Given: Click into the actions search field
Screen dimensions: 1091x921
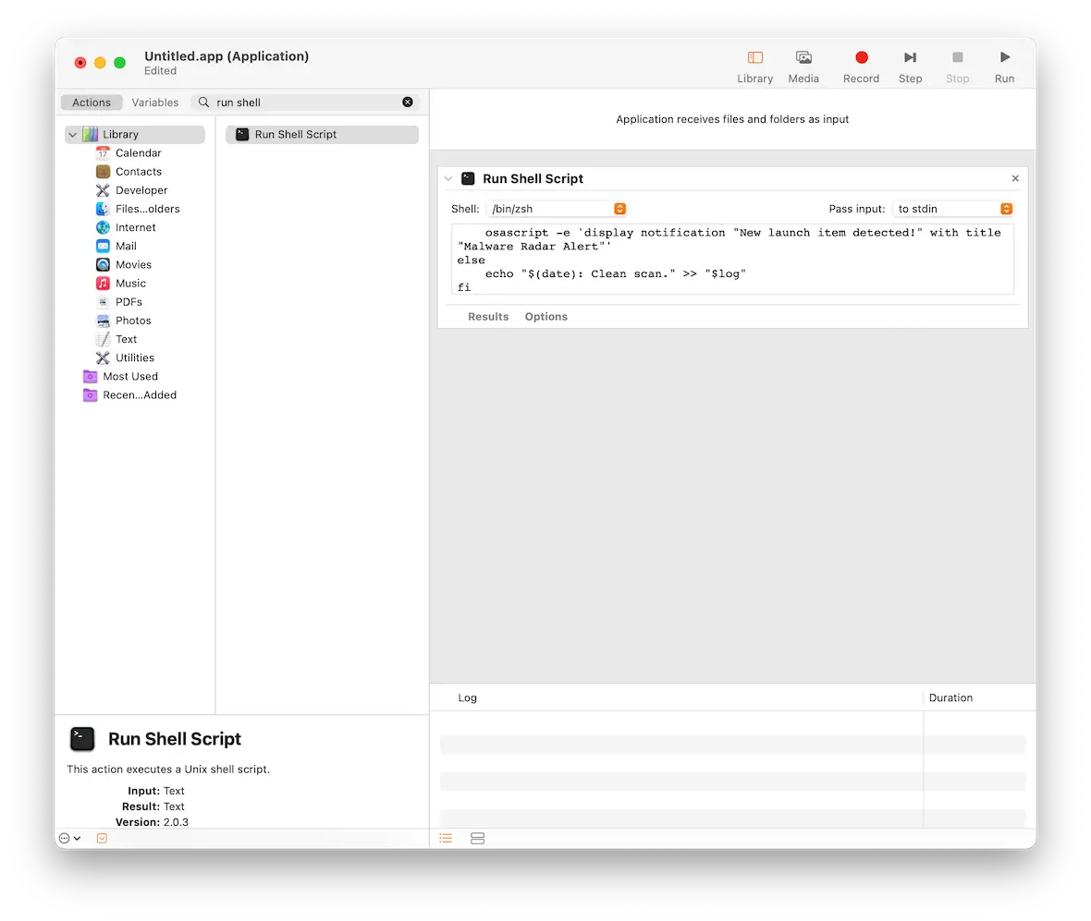Looking at the screenshot, I should pos(306,103).
